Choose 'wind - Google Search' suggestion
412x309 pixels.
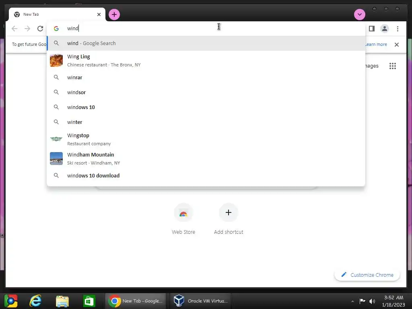[x=206, y=43]
